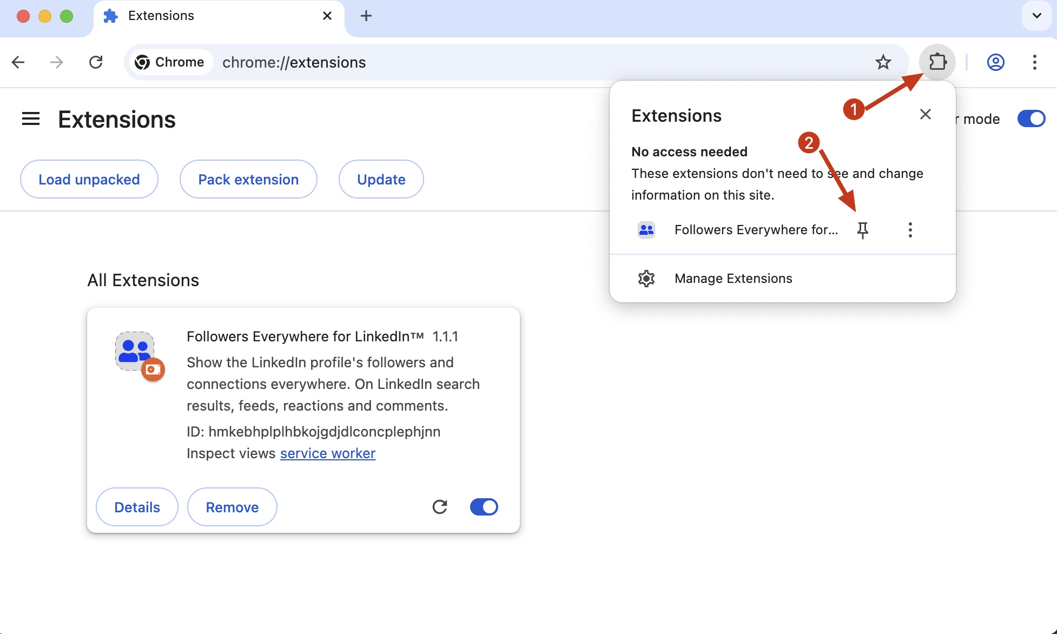Expand the tab search chevron
Image resolution: width=1057 pixels, height=634 pixels.
pyautogui.click(x=1037, y=16)
